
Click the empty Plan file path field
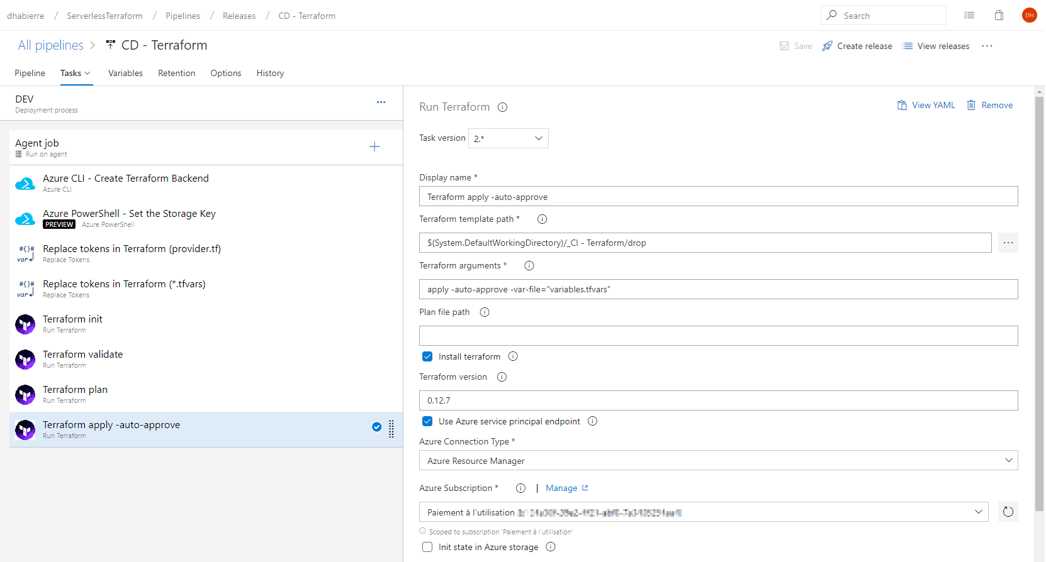pyautogui.click(x=718, y=336)
